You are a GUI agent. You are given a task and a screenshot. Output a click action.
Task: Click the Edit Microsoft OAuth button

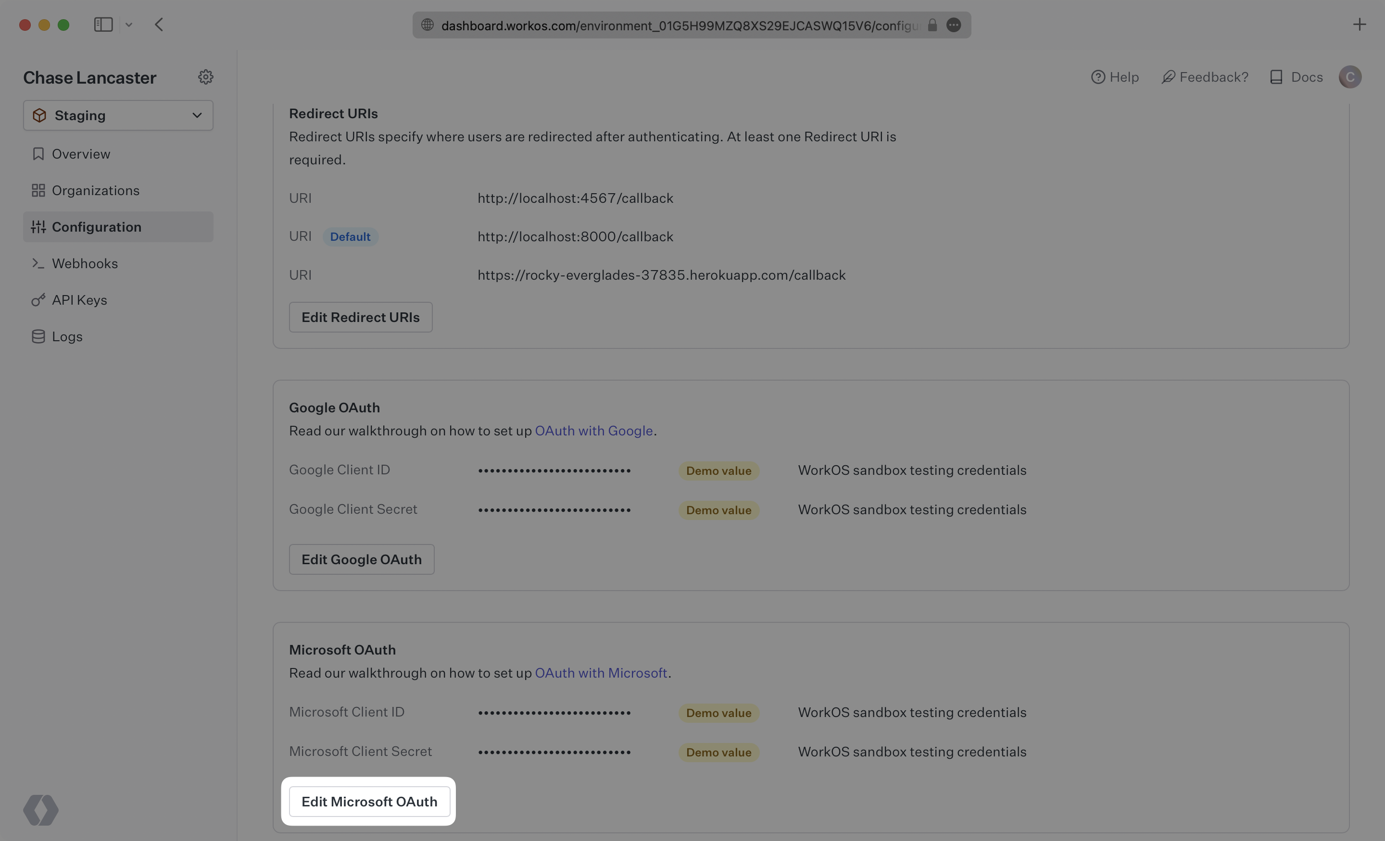pyautogui.click(x=369, y=801)
